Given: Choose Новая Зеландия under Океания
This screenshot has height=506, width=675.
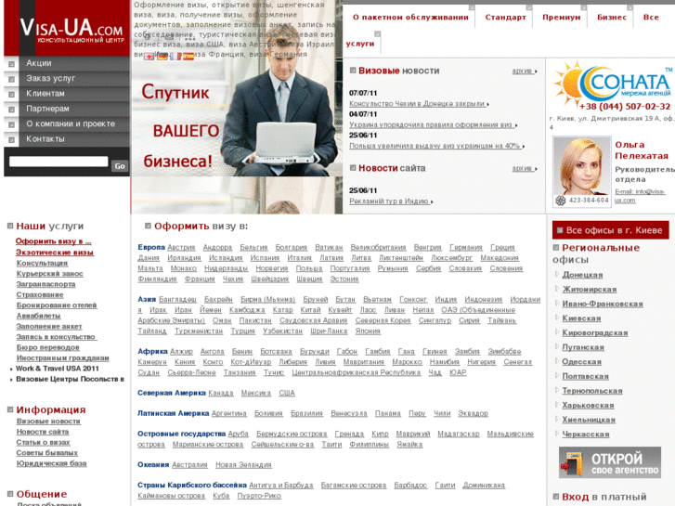Looking at the screenshot, I should 243,465.
